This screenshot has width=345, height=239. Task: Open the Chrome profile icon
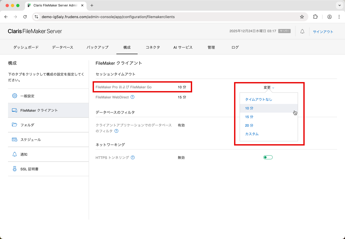pyautogui.click(x=329, y=17)
